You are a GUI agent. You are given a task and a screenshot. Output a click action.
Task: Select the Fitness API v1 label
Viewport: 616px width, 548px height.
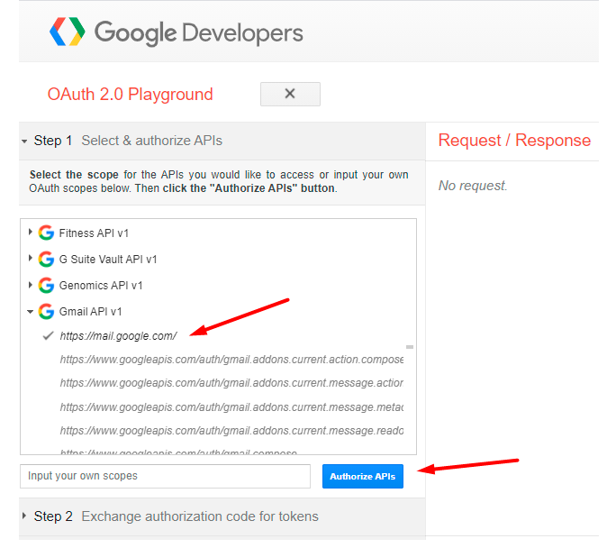click(94, 233)
